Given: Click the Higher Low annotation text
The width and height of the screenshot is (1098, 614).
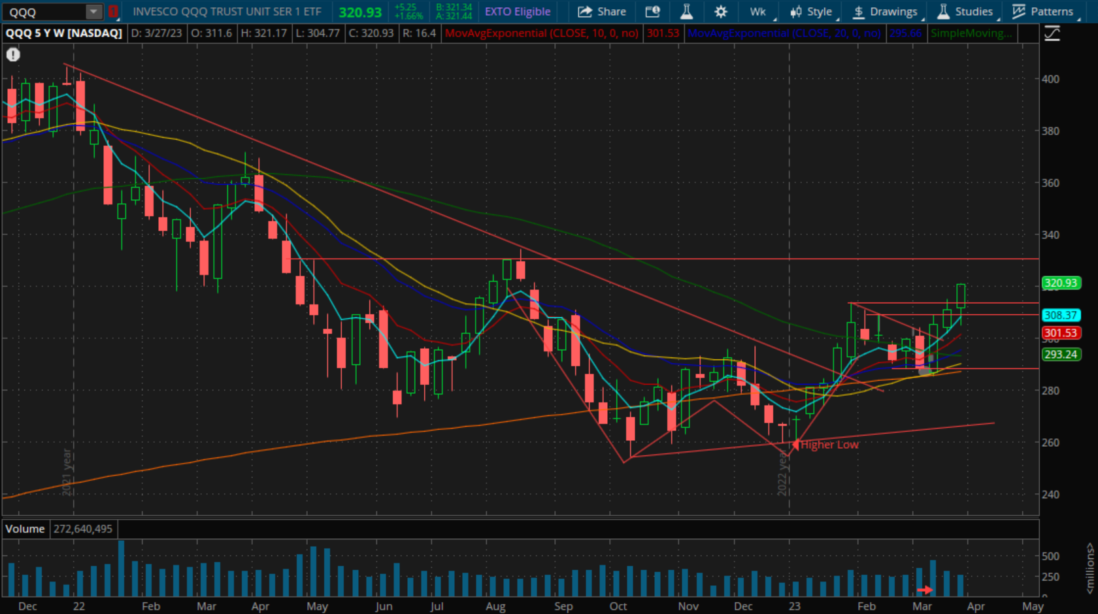Looking at the screenshot, I should click(x=829, y=445).
